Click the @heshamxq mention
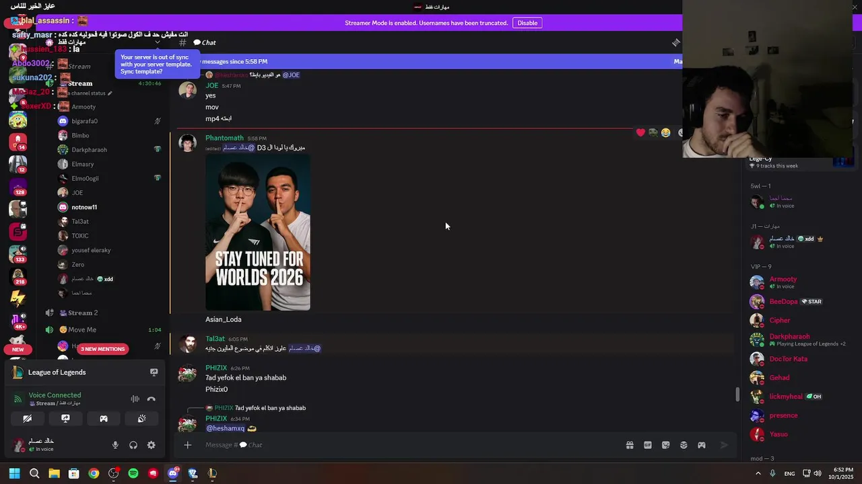The height and width of the screenshot is (484, 862). coord(225,428)
